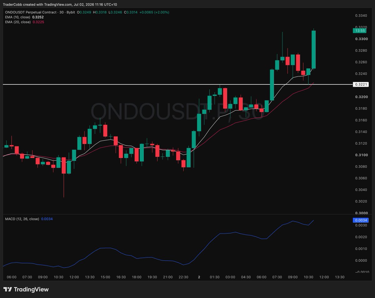The image size is (375, 298).
Task: Click the 0.3000 price axis label
Action: (361, 213)
